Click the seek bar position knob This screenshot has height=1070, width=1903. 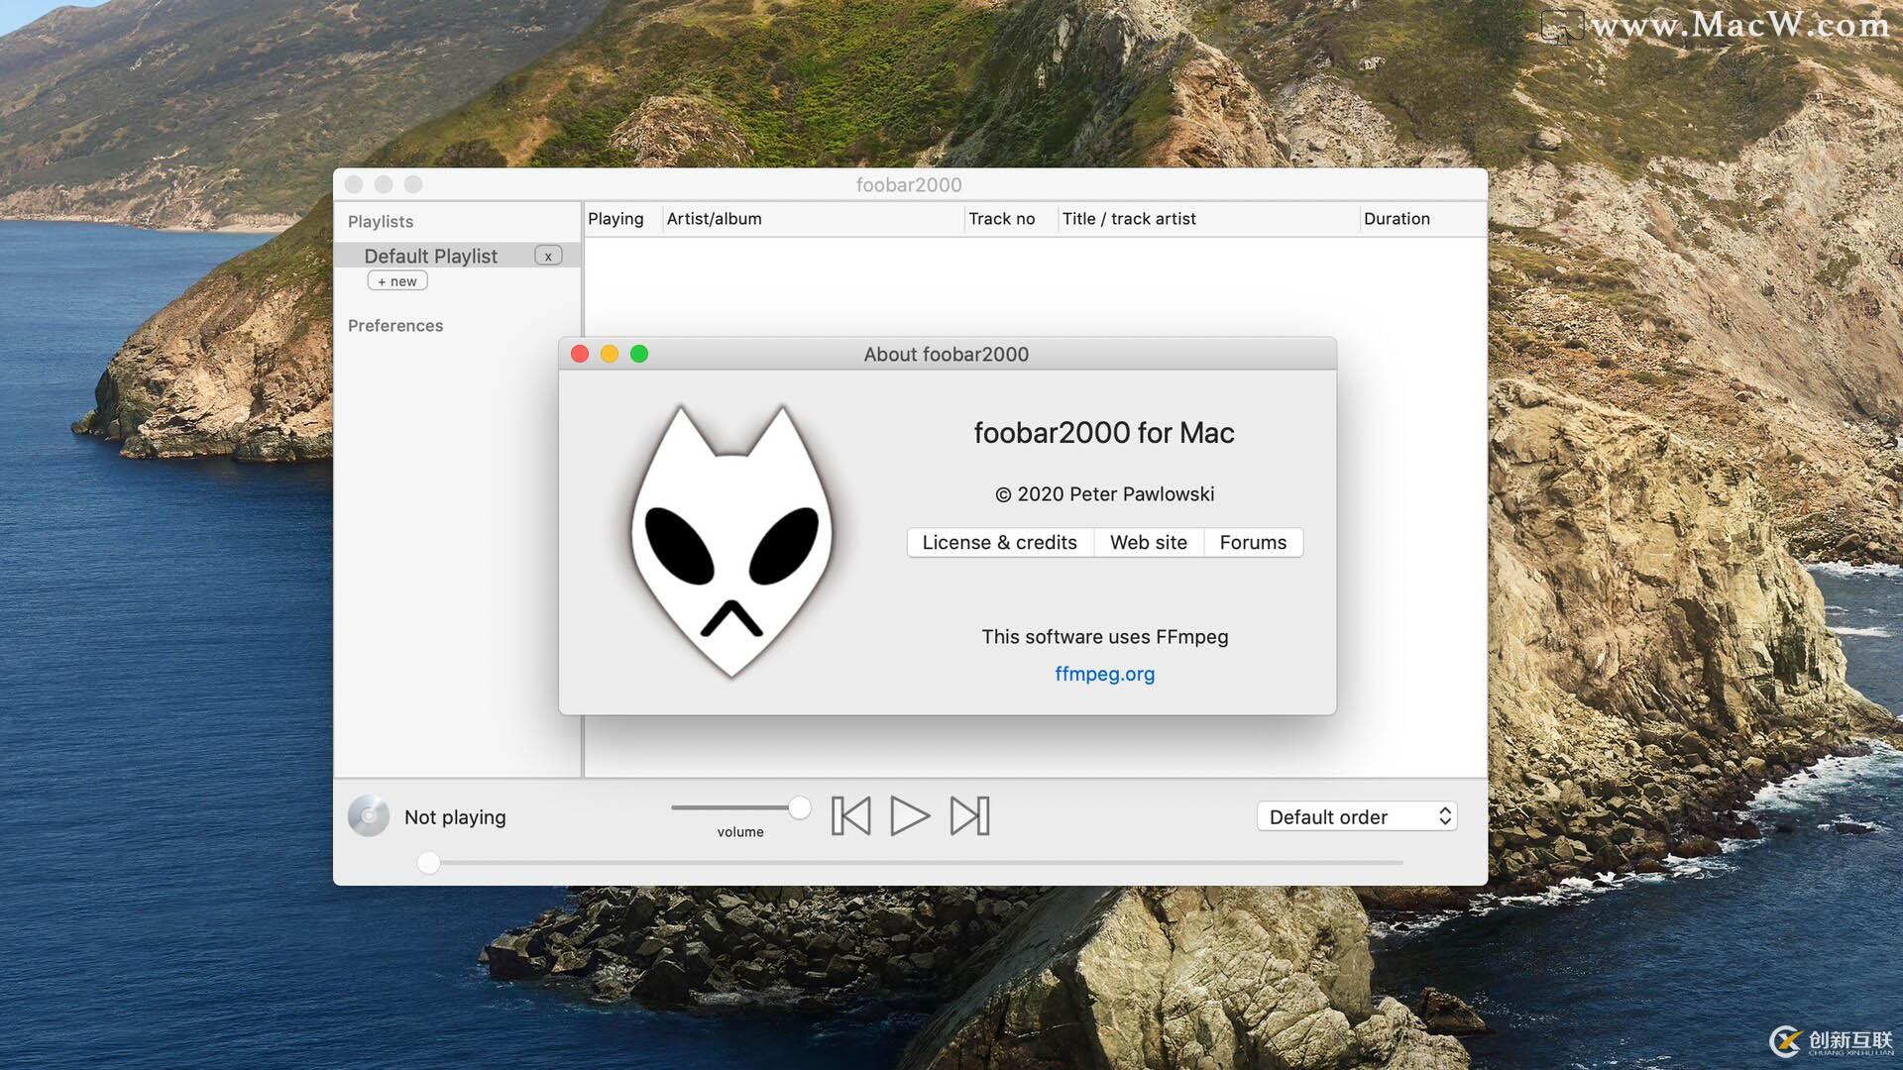[428, 863]
